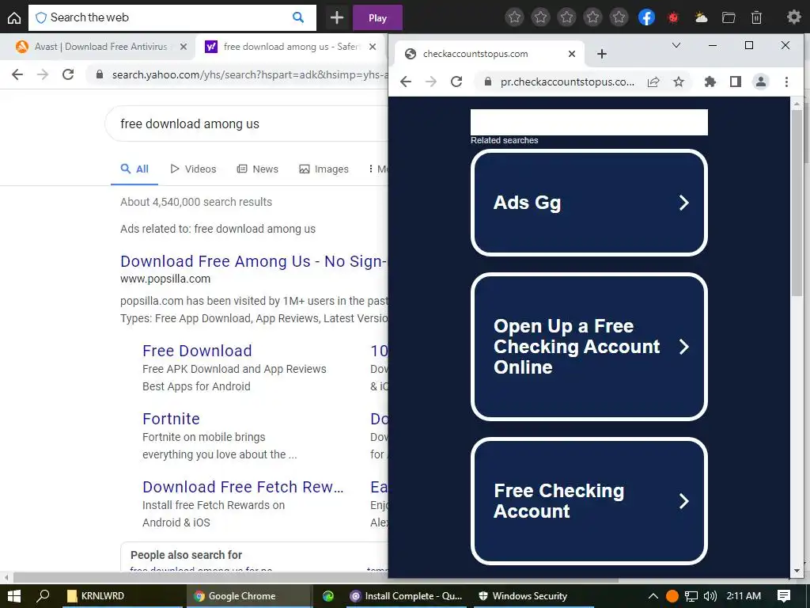This screenshot has width=810, height=608.
Task: Open the Fortnite sublink
Action: click(171, 418)
